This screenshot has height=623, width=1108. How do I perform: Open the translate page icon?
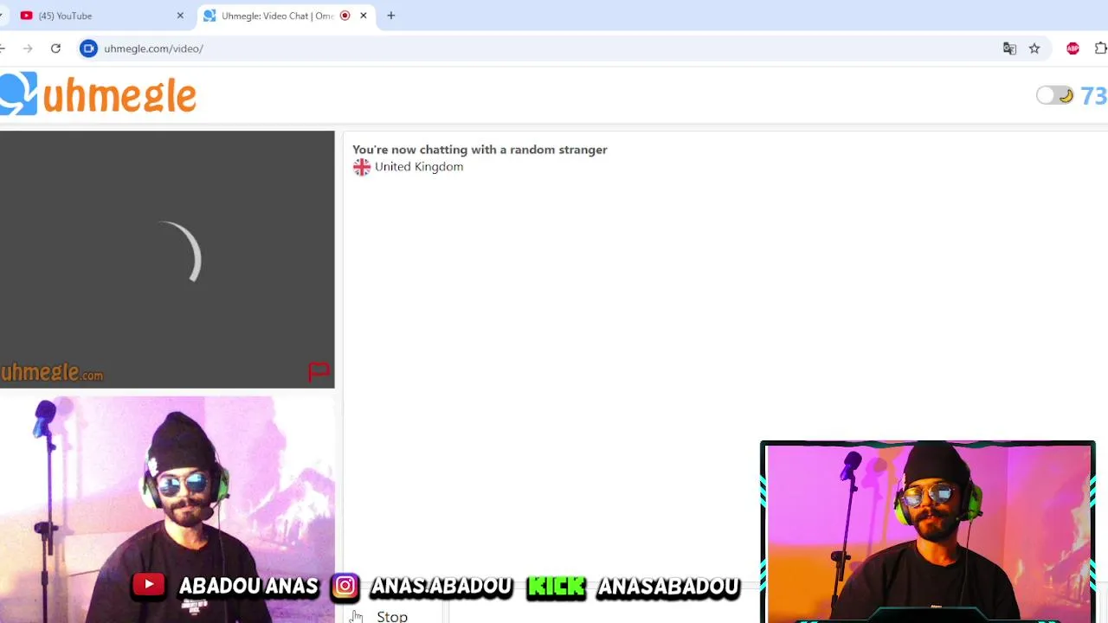pos(1009,48)
